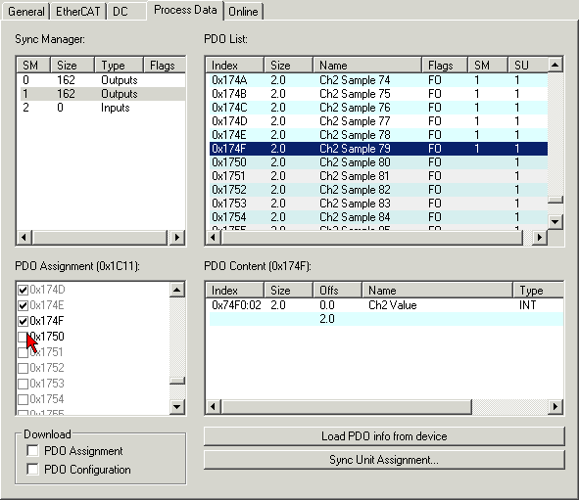Click PDO List Index column header

pyautogui.click(x=235, y=66)
